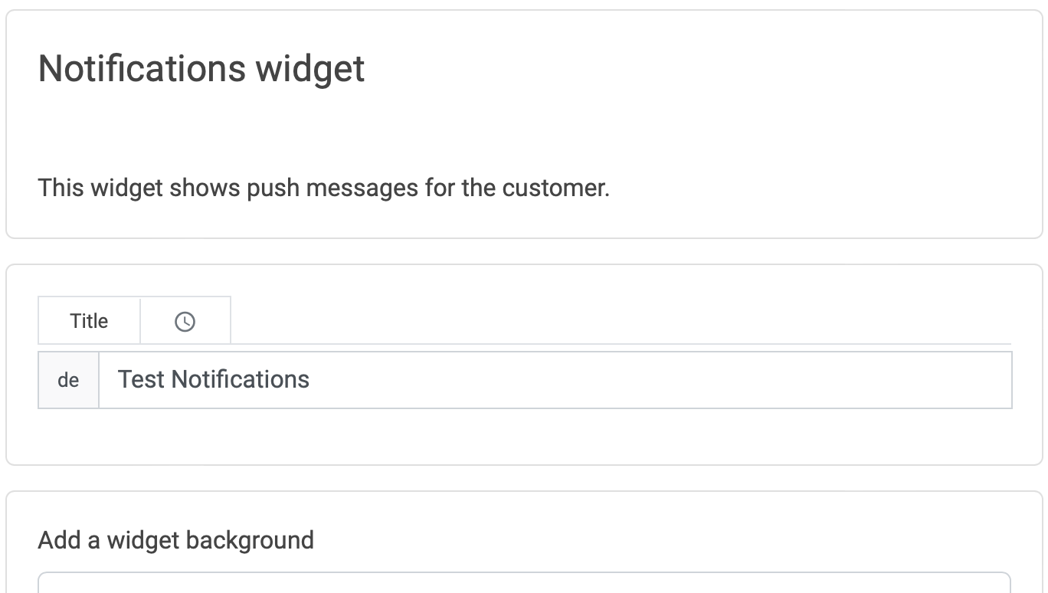This screenshot has height=593, width=1048.
Task: Select the Title tab label
Action: pos(88,320)
